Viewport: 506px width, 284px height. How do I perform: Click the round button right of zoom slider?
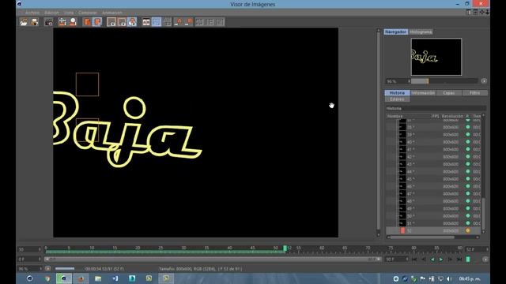tap(484, 81)
